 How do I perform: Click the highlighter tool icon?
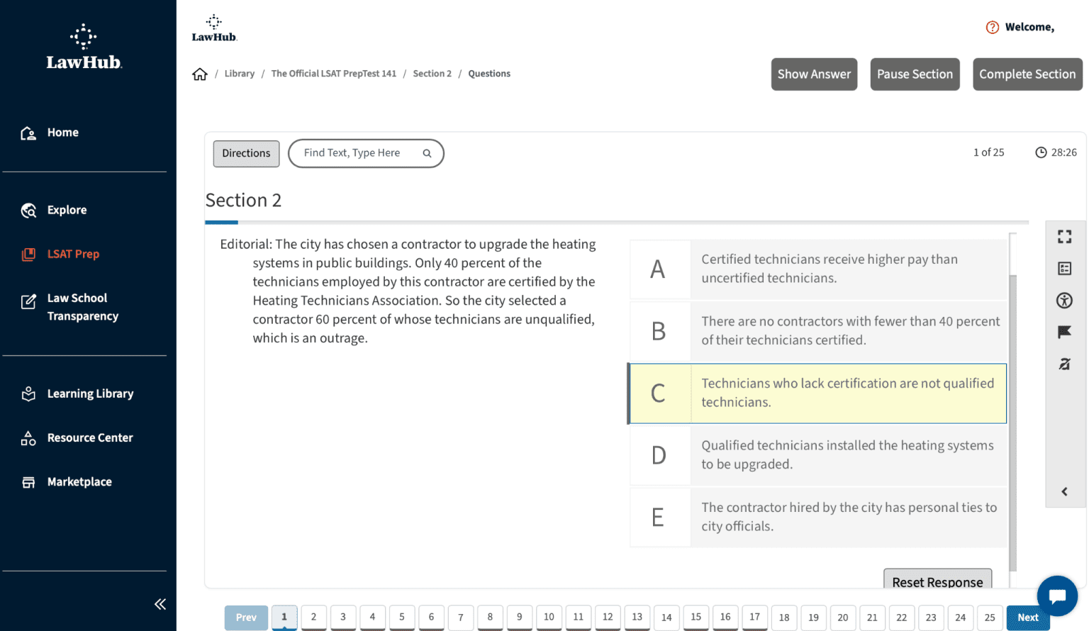point(1064,364)
